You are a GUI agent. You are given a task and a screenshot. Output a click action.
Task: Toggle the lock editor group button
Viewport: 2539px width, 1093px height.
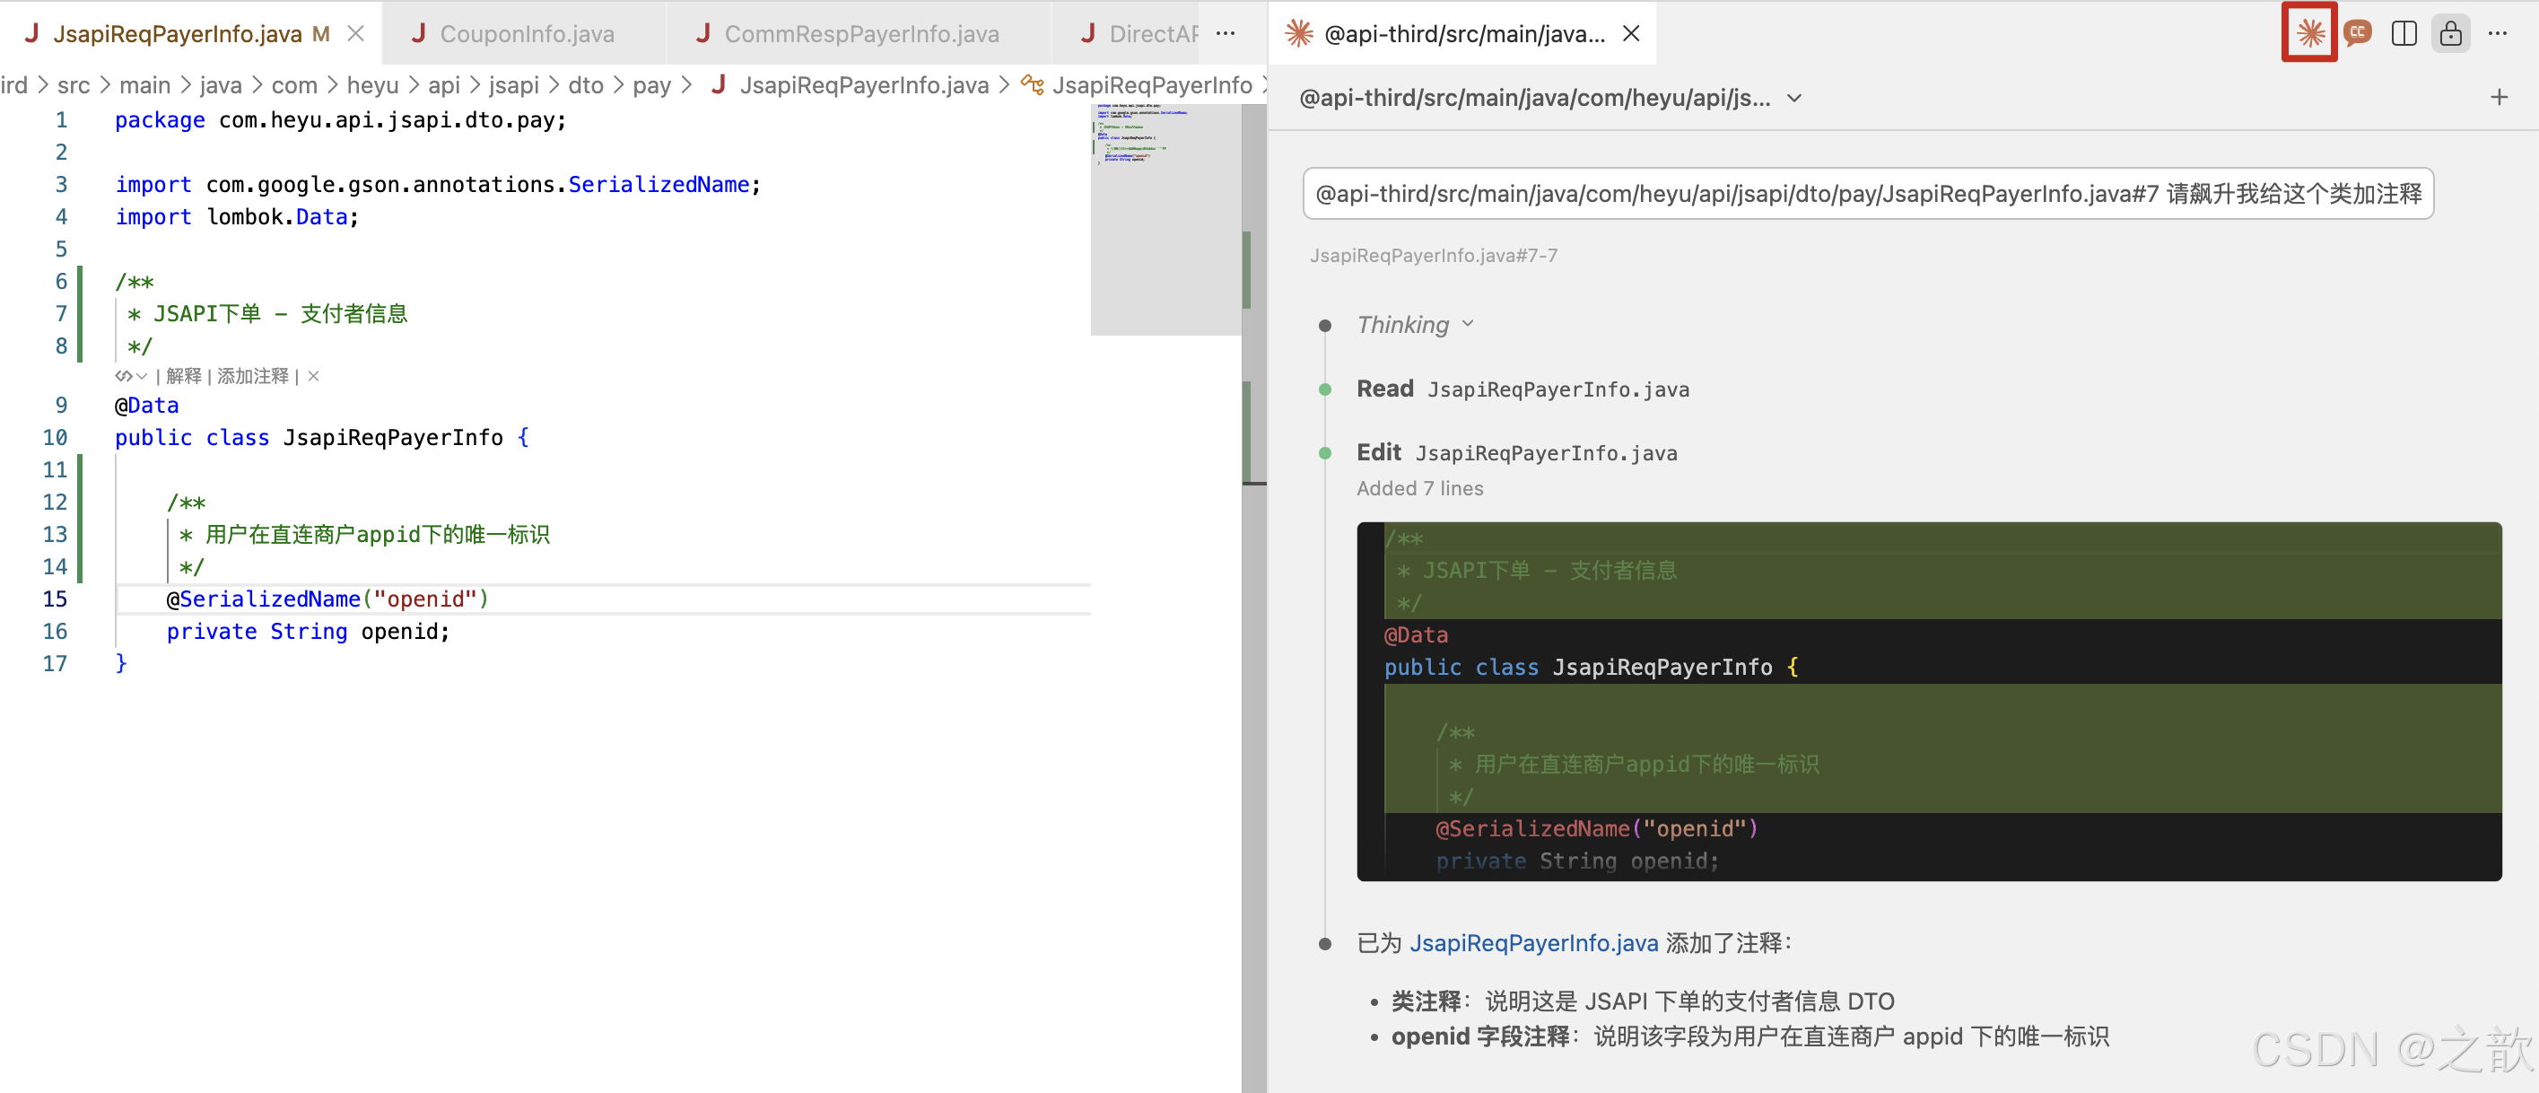(2449, 33)
